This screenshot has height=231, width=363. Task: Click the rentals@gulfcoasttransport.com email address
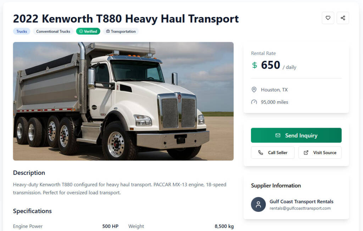(300, 208)
